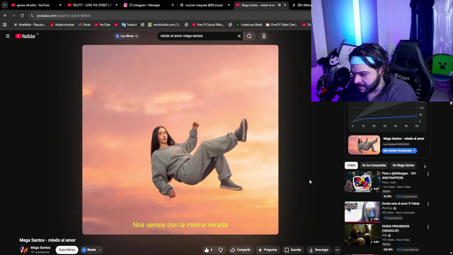Open options menu for Ftres x @kidtrapper video
This screenshot has height=255, width=453.
pos(428,174)
